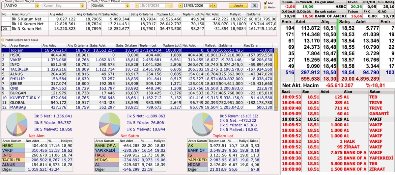The width and height of the screenshot is (395, 175).
Task: Decrease the disabled start date with minus button
Action: pyautogui.click(x=137, y=6)
